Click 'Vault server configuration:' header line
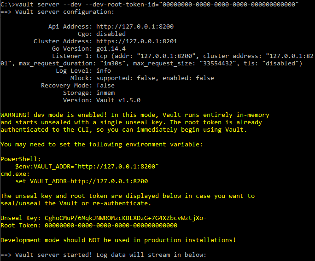Viewport: 315px width, 261px height. click(64, 12)
